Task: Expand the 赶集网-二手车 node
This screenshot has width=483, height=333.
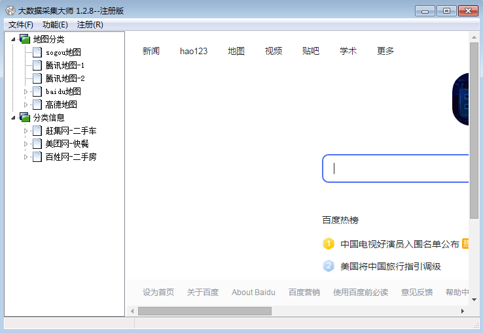Action: (26, 131)
